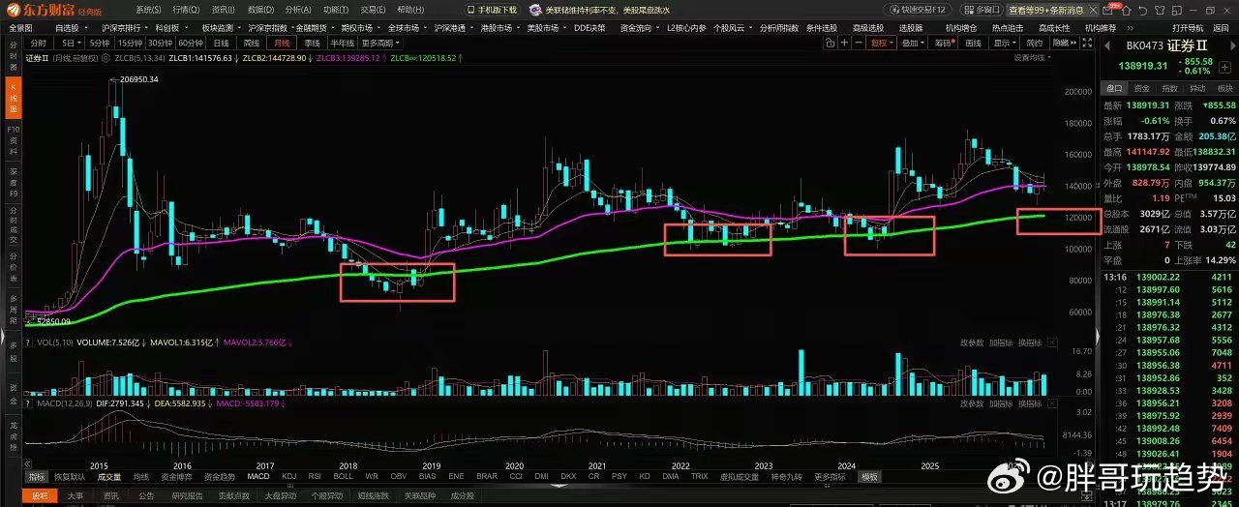Click the 画线 drawing button
1239x507 pixels.
point(975,44)
